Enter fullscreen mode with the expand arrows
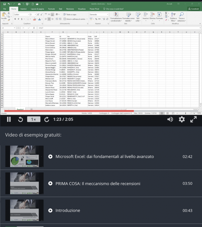 [193, 119]
